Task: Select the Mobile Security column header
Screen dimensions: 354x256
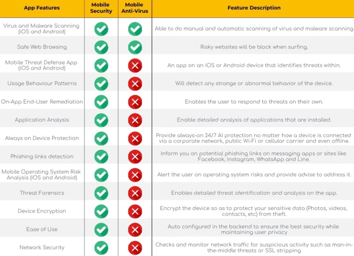Action: [x=101, y=8]
